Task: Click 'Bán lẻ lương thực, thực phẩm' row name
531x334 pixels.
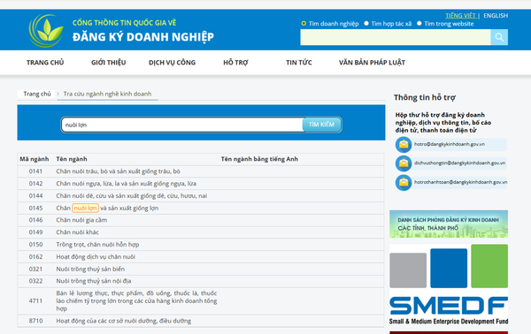Action: coord(136,301)
